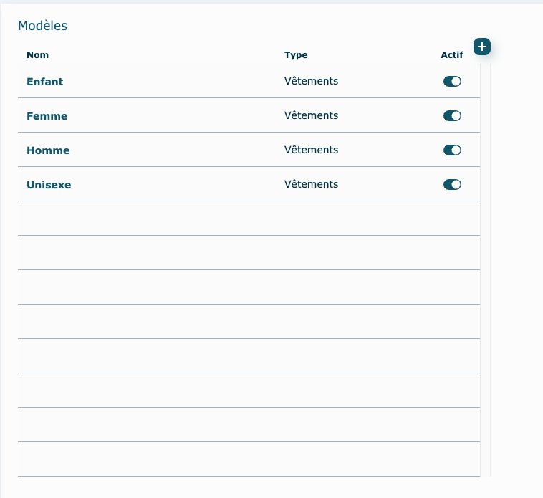Click Vêtements in the Homme row
This screenshot has height=498, width=543.
click(x=311, y=150)
